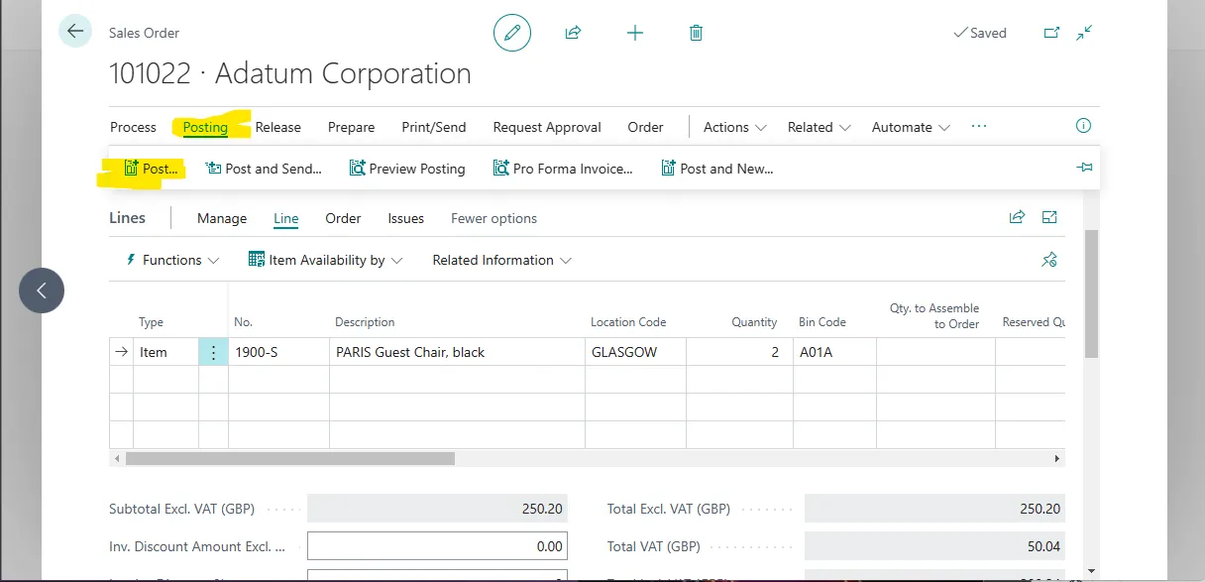This screenshot has width=1205, height=582.
Task: Open Manage tab in Lines
Action: pos(222,218)
